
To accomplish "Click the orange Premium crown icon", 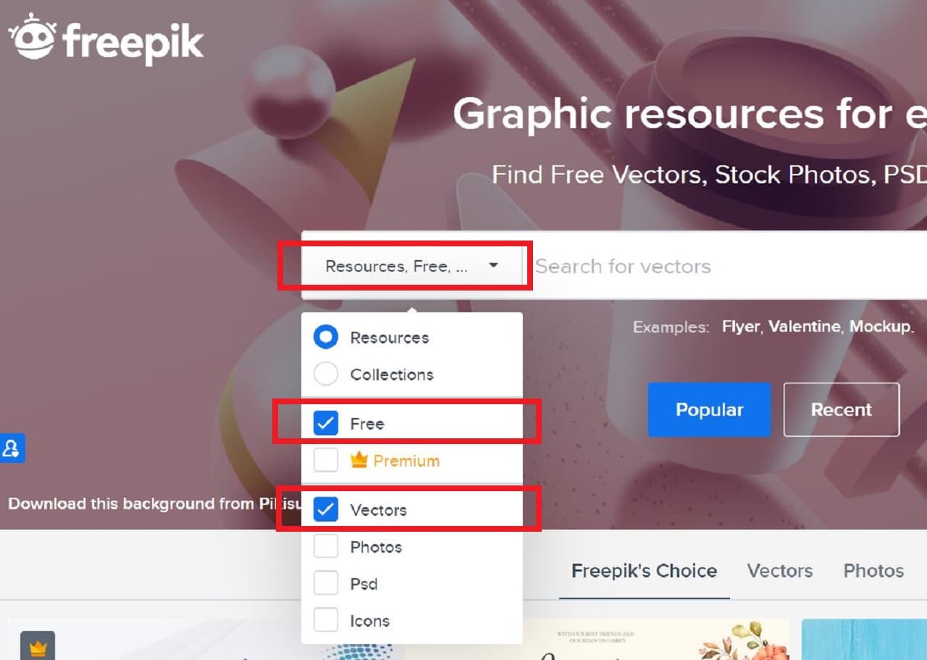I will pos(359,460).
